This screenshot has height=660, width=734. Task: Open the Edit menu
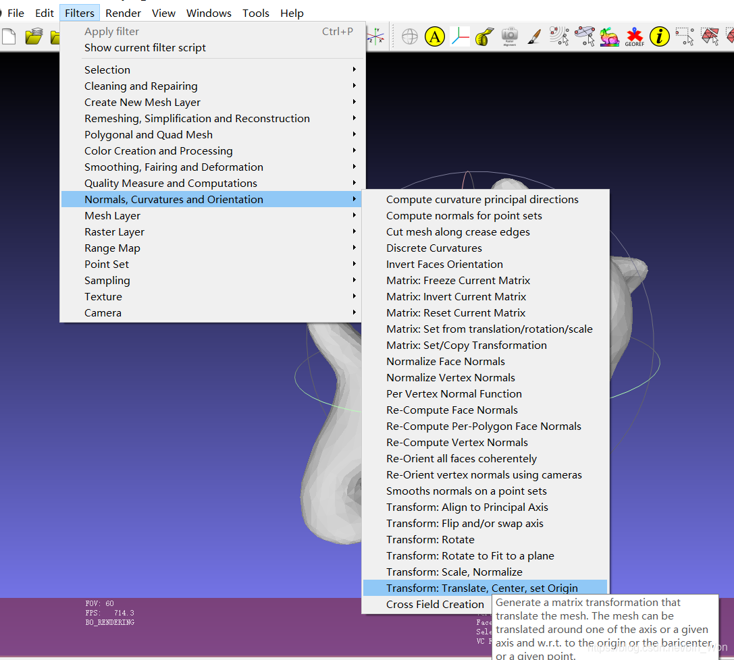click(x=45, y=13)
